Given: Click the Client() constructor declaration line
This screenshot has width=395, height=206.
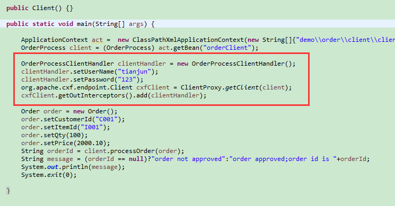Looking at the screenshot, I should (40, 8).
